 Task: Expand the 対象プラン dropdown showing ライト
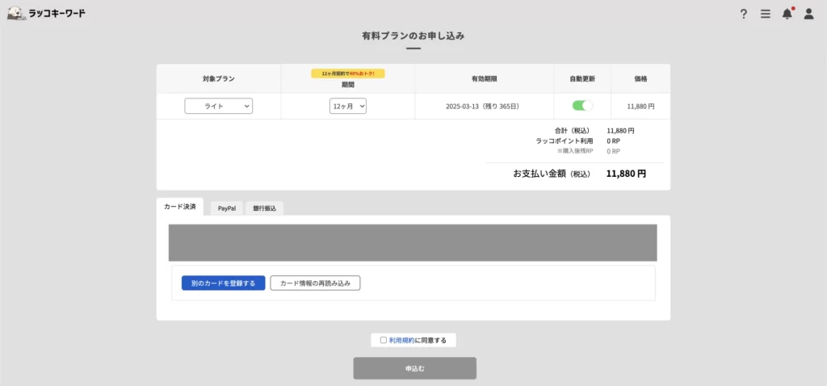pos(218,106)
